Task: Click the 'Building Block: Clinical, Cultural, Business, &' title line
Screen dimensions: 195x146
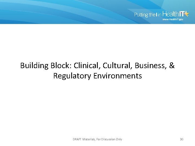Action: 97,65
